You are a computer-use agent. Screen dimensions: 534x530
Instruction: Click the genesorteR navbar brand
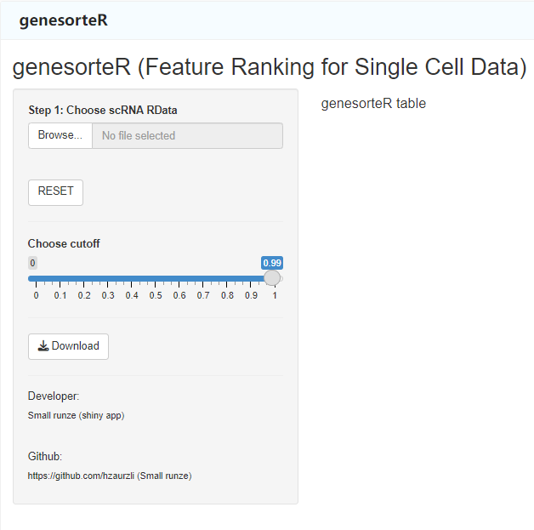tap(63, 20)
